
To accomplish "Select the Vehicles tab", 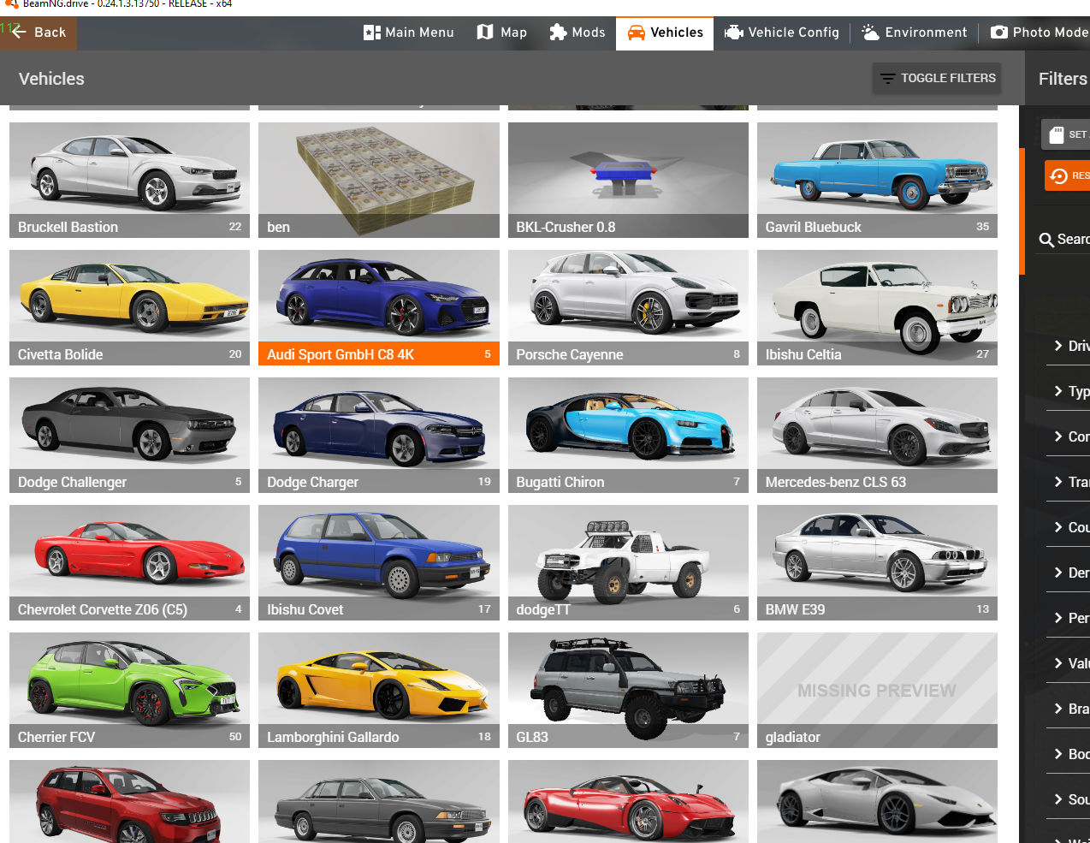I will pos(665,33).
